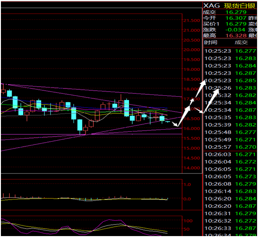Click the 时间 column header
Viewport: 258px width, 237px height.
[x=210, y=43]
